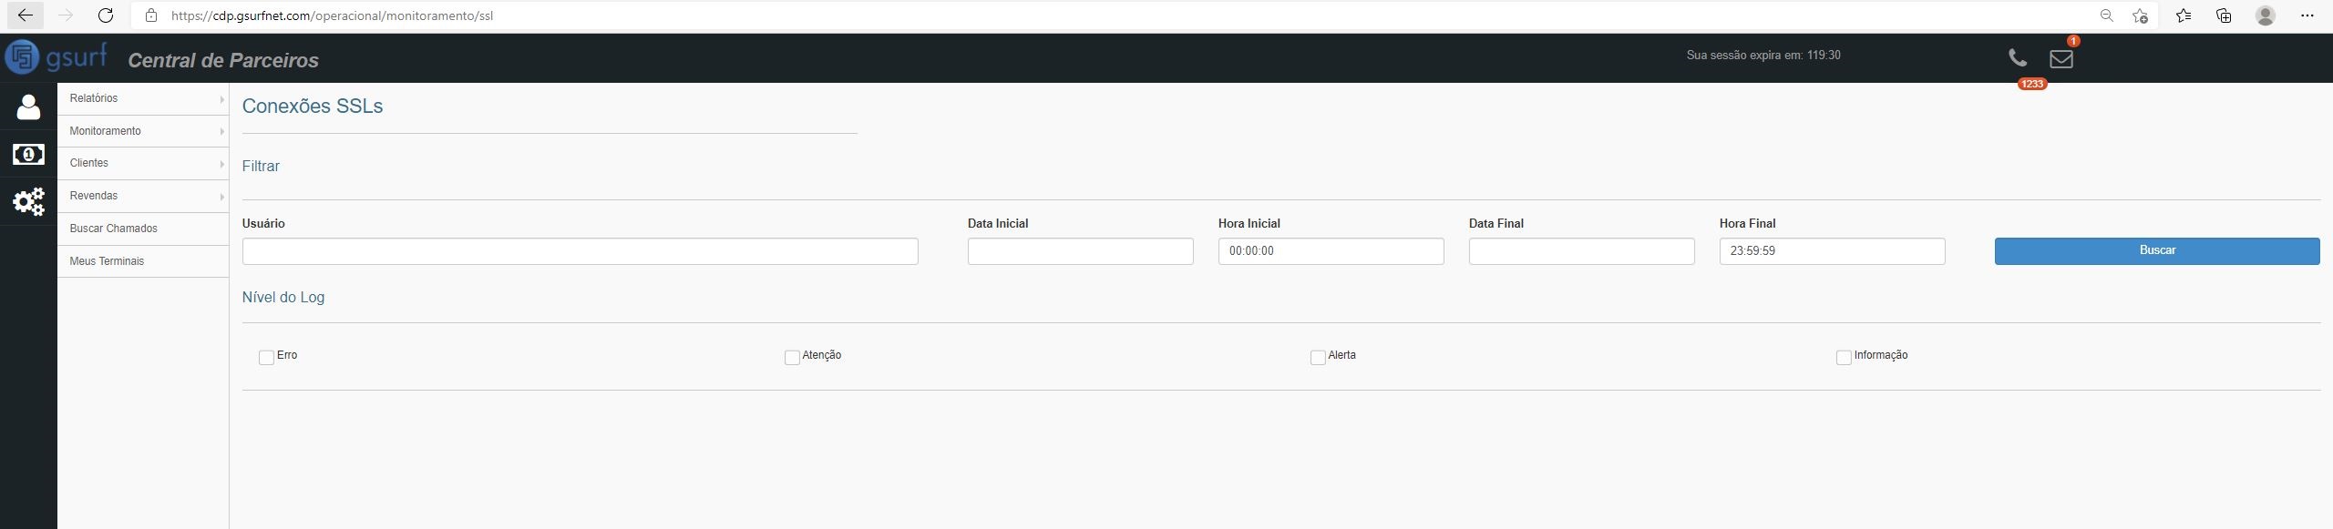The image size is (2333, 529).
Task: Go back using browser back arrow
Action: click(x=25, y=15)
